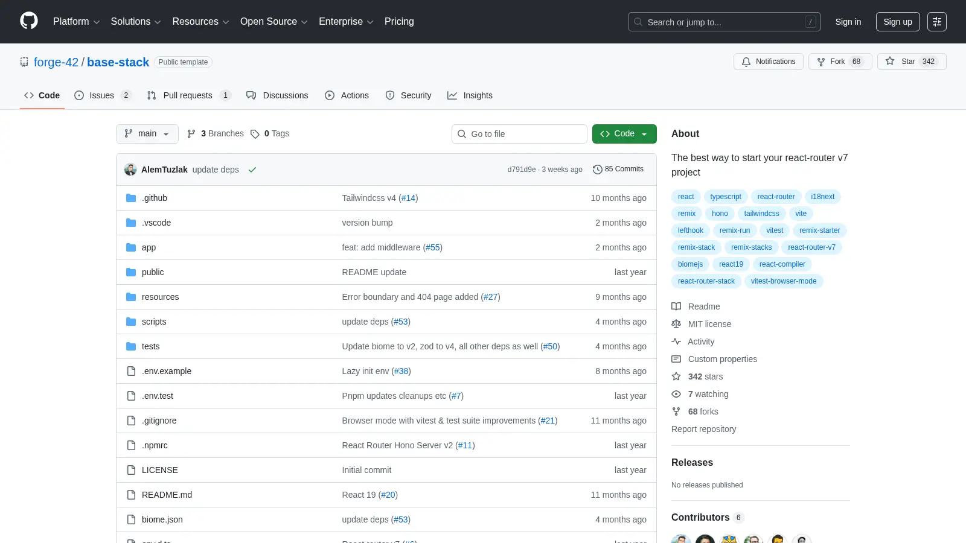Screen dimensions: 966x543
Task: Switch to the Insights tab
Action: pyautogui.click(x=470, y=95)
